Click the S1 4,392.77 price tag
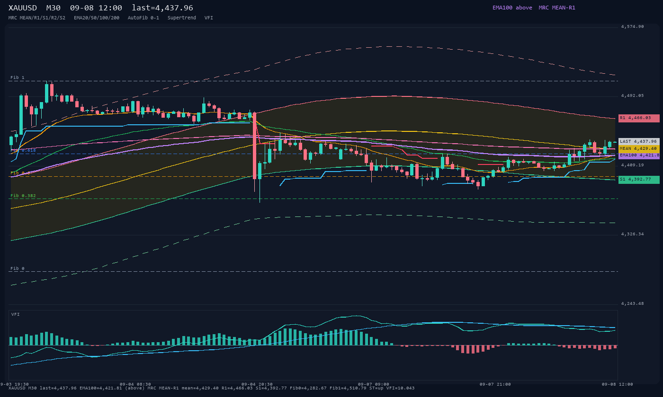Viewport: 663px width, 397px height. click(639, 180)
